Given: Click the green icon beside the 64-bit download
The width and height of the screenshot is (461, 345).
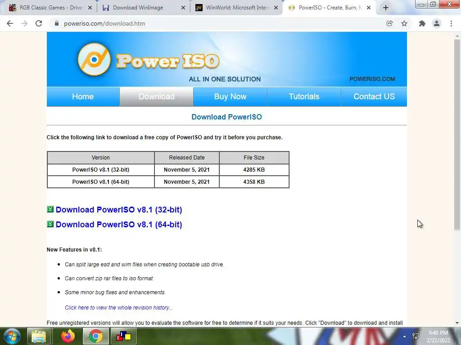Looking at the screenshot, I should pos(50,224).
